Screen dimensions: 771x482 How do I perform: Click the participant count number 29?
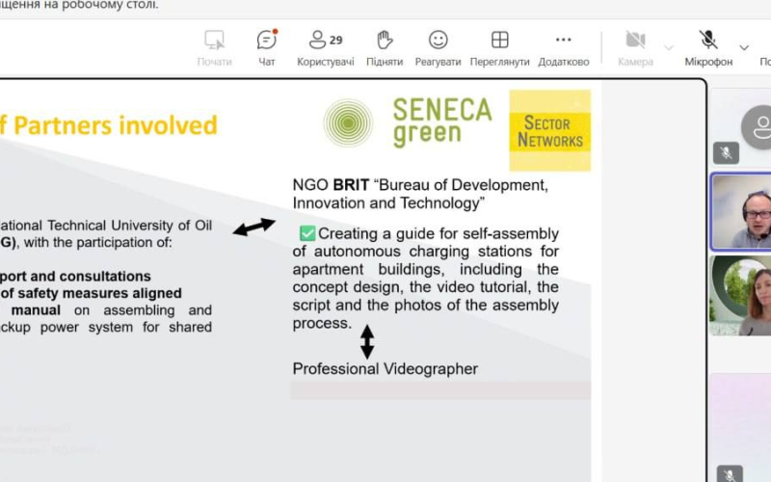point(335,40)
